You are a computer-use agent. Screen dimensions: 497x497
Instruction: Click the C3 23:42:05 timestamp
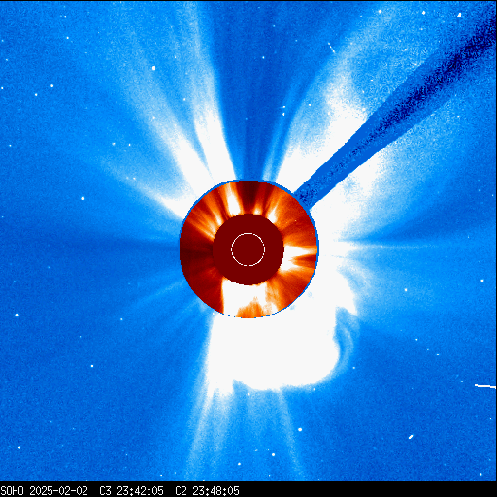pos(131,491)
